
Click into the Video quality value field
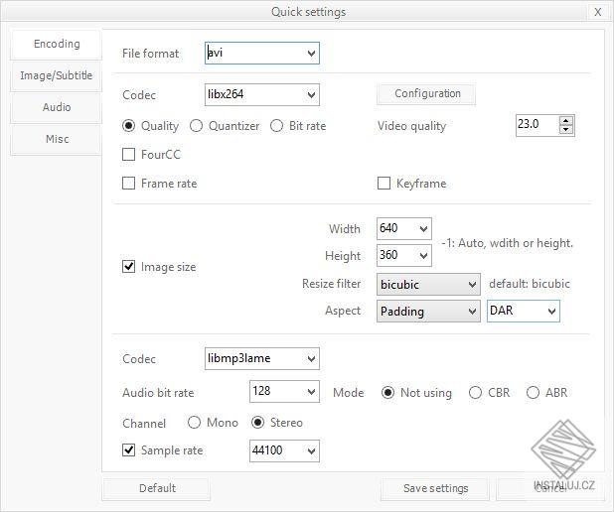(537, 125)
